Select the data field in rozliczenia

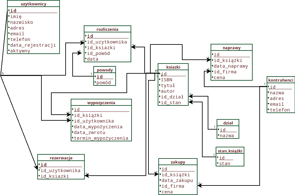click(x=92, y=59)
